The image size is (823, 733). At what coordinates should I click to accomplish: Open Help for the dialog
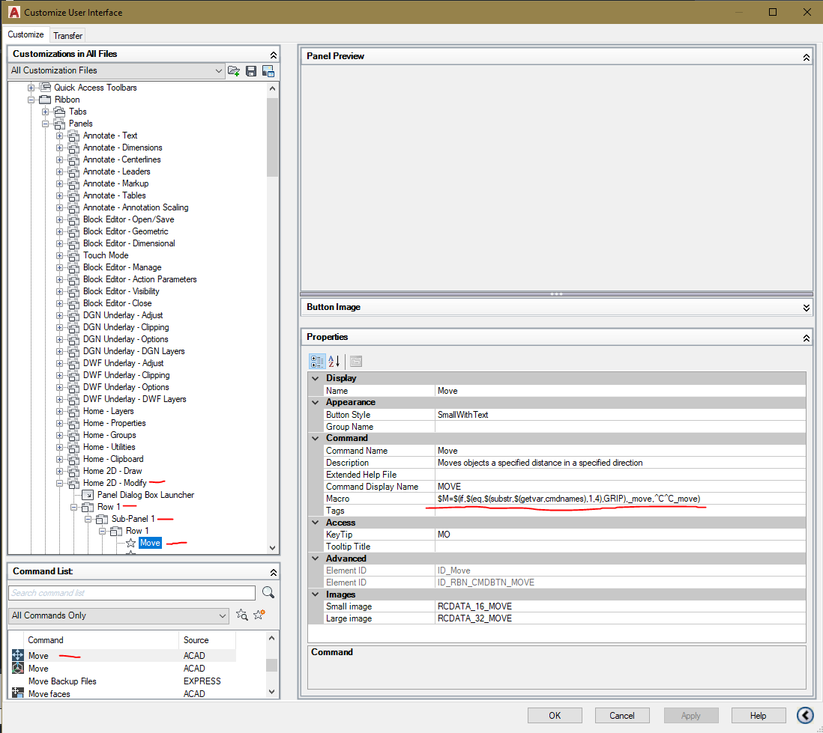coord(759,715)
